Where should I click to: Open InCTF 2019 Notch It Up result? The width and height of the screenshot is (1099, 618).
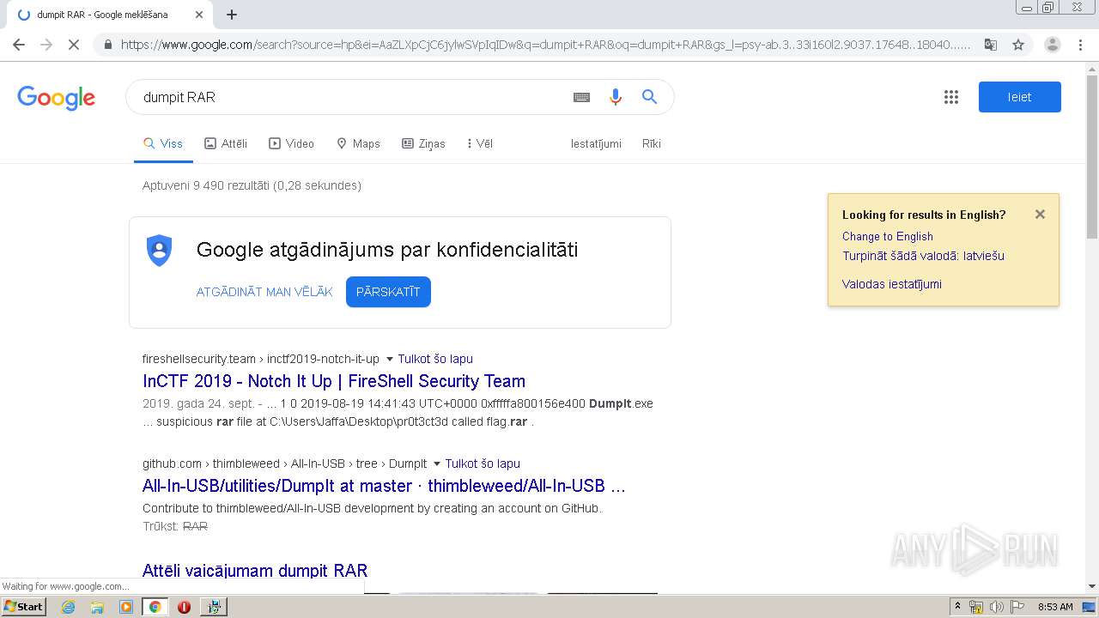(334, 381)
